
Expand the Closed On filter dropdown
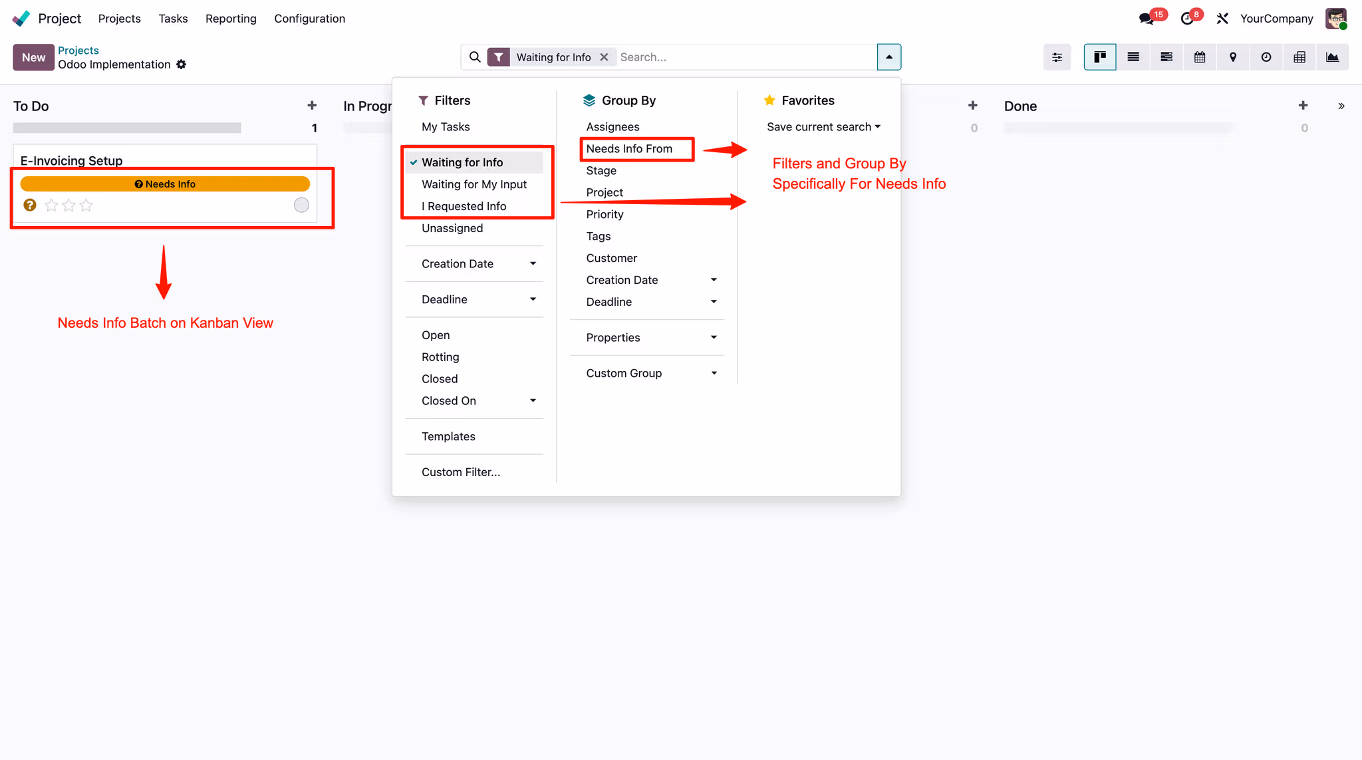pos(474,401)
